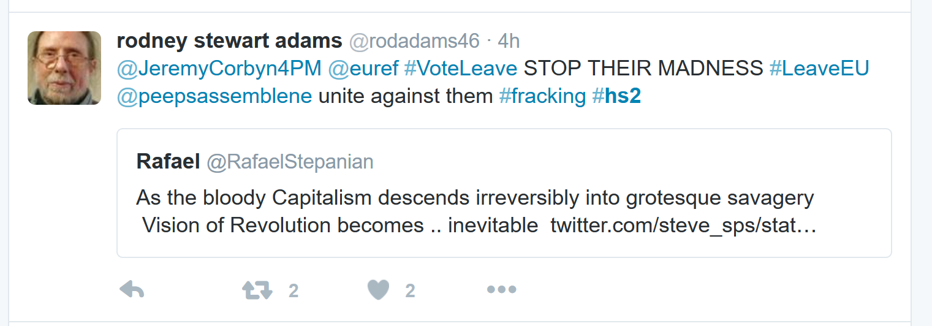This screenshot has width=932, height=326.
Task: Open the 4h timestamp link
Action: point(509,41)
